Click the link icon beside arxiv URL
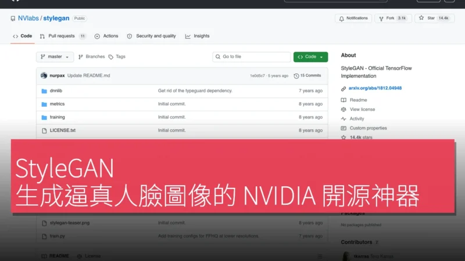This screenshot has width=465, height=261. pyautogui.click(x=344, y=89)
